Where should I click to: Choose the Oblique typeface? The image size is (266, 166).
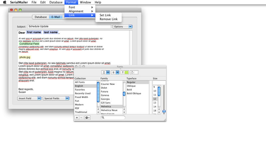[138, 86]
